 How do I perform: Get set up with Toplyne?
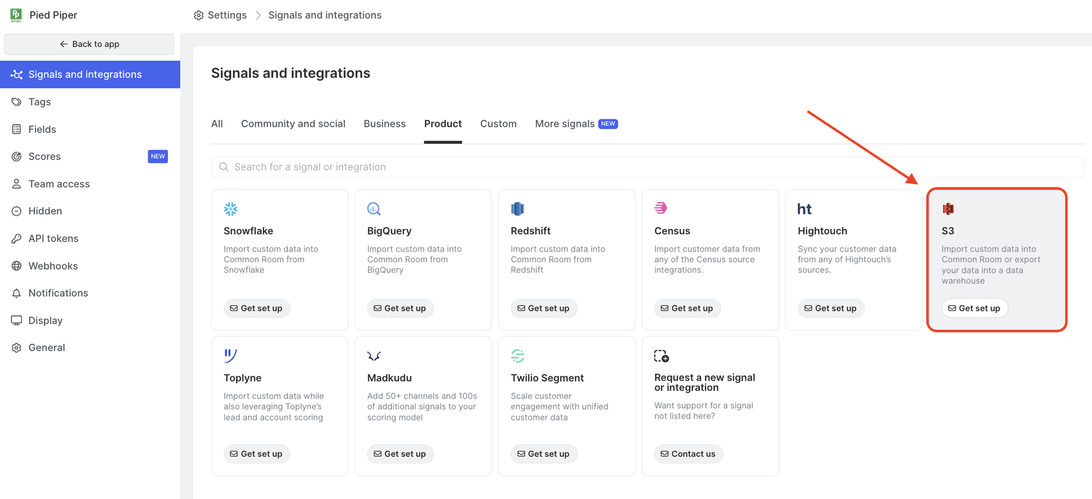coord(256,454)
